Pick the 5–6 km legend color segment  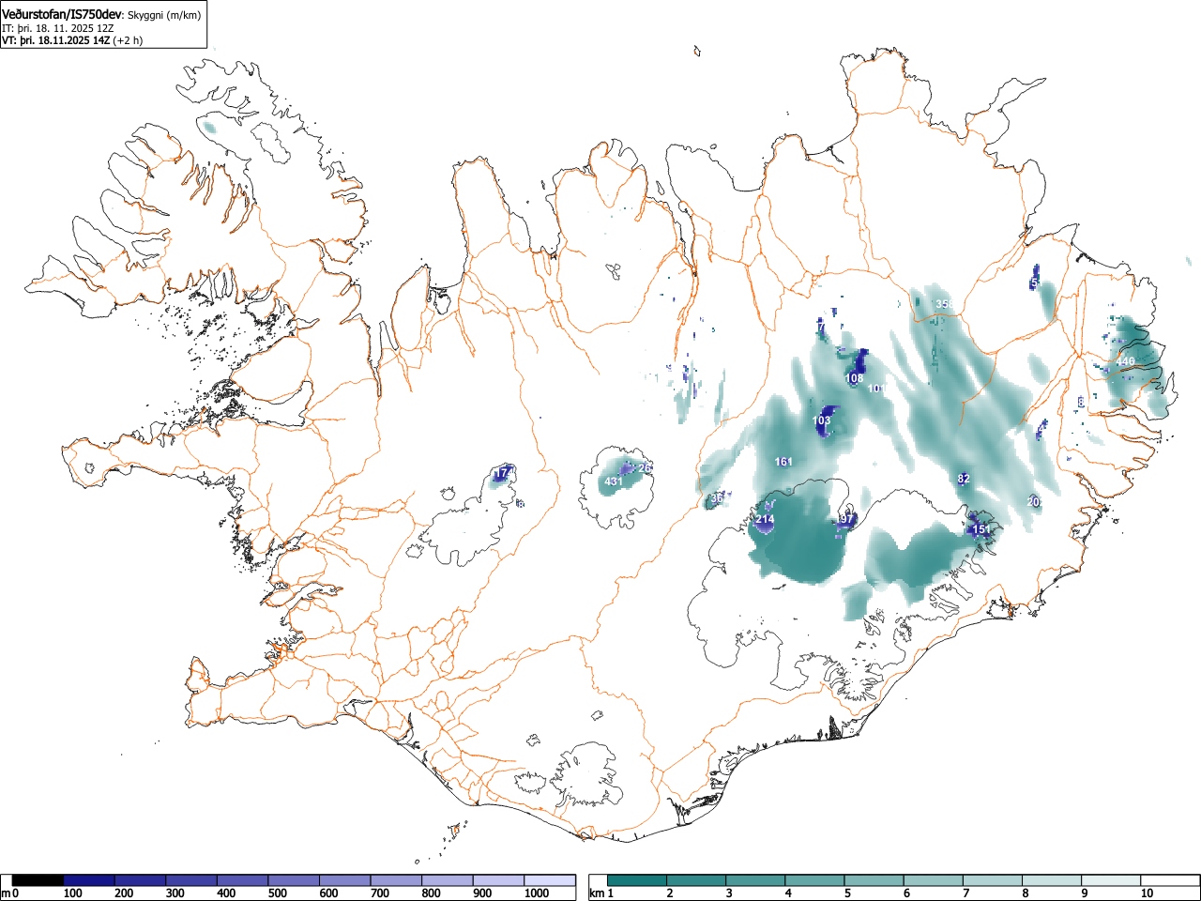tap(874, 880)
